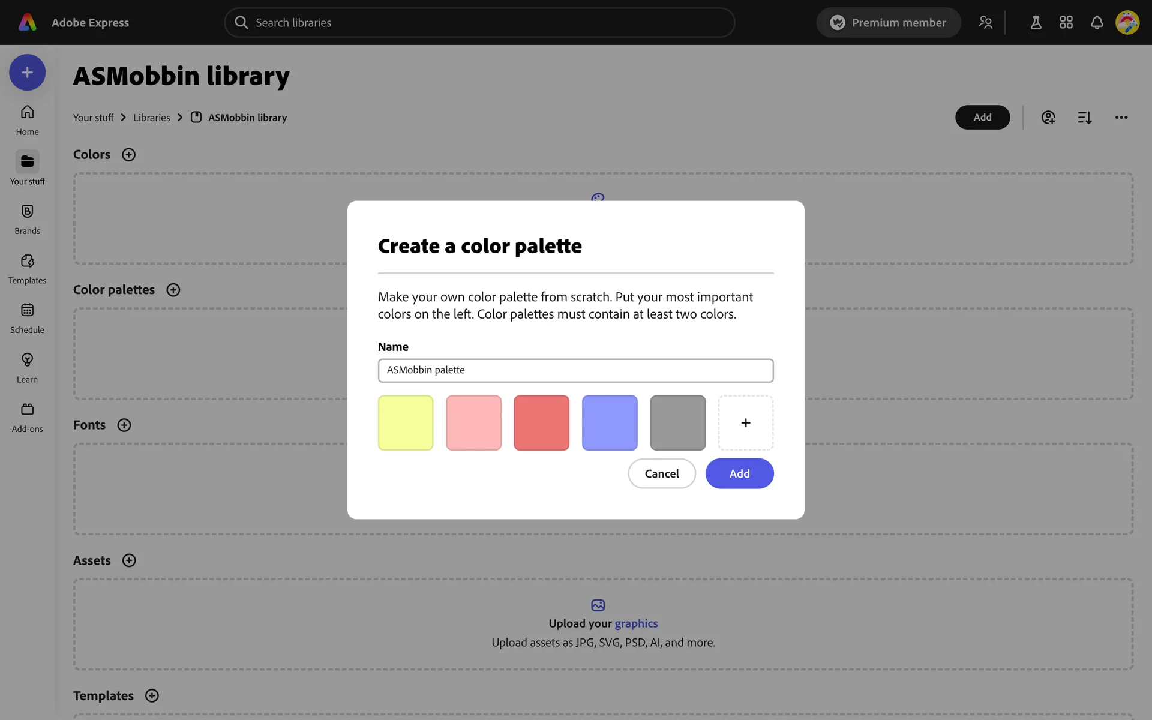Open the three-dot more options menu
The image size is (1152, 720).
(x=1121, y=118)
